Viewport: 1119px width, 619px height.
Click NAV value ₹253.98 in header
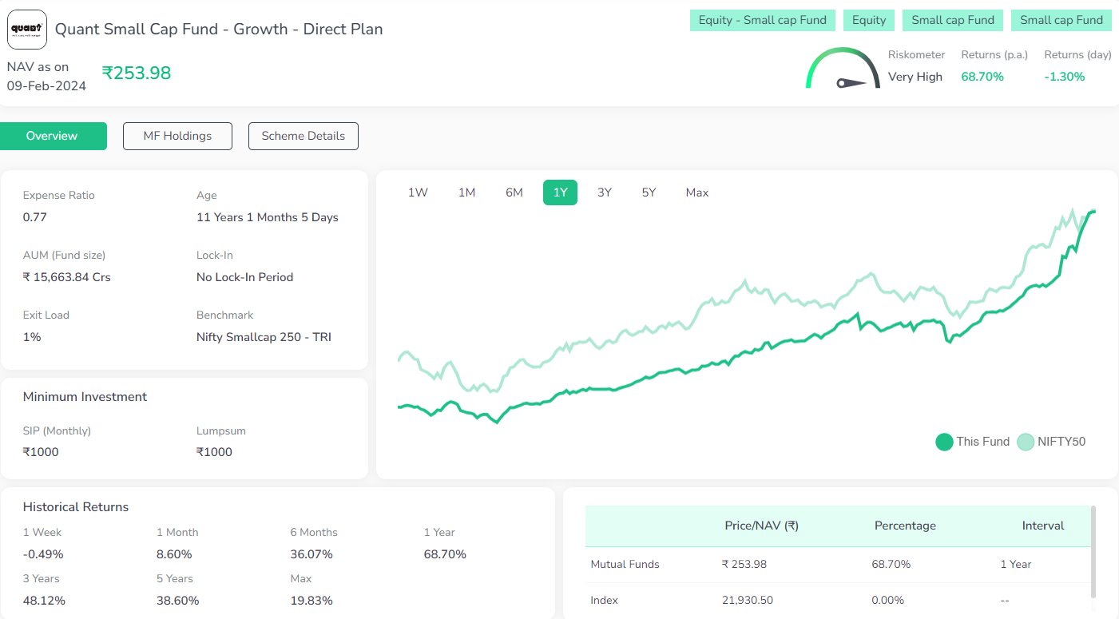tap(137, 73)
